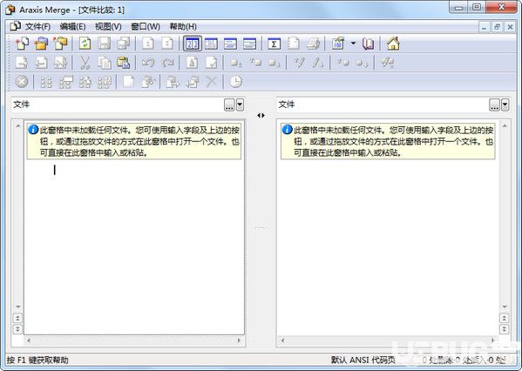The width and height of the screenshot is (522, 371).
Task: Click the swap panes arrows between files
Action: tap(261, 116)
